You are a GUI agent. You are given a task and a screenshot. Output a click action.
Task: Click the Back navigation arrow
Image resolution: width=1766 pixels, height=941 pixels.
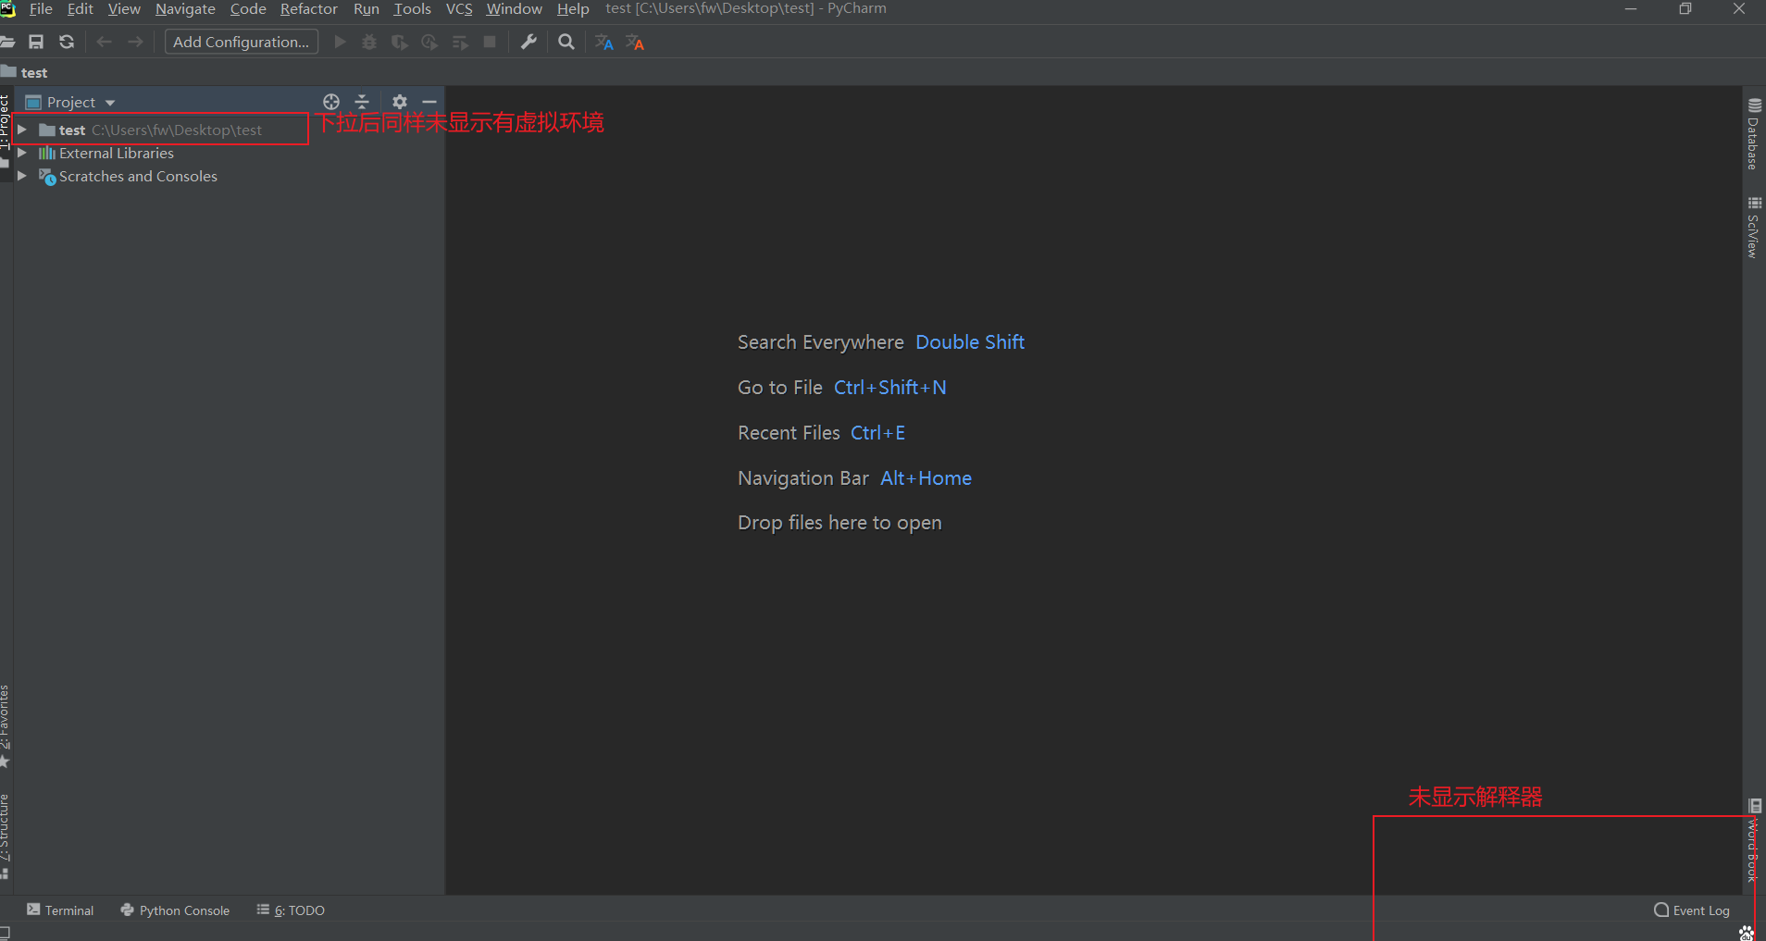(x=105, y=42)
